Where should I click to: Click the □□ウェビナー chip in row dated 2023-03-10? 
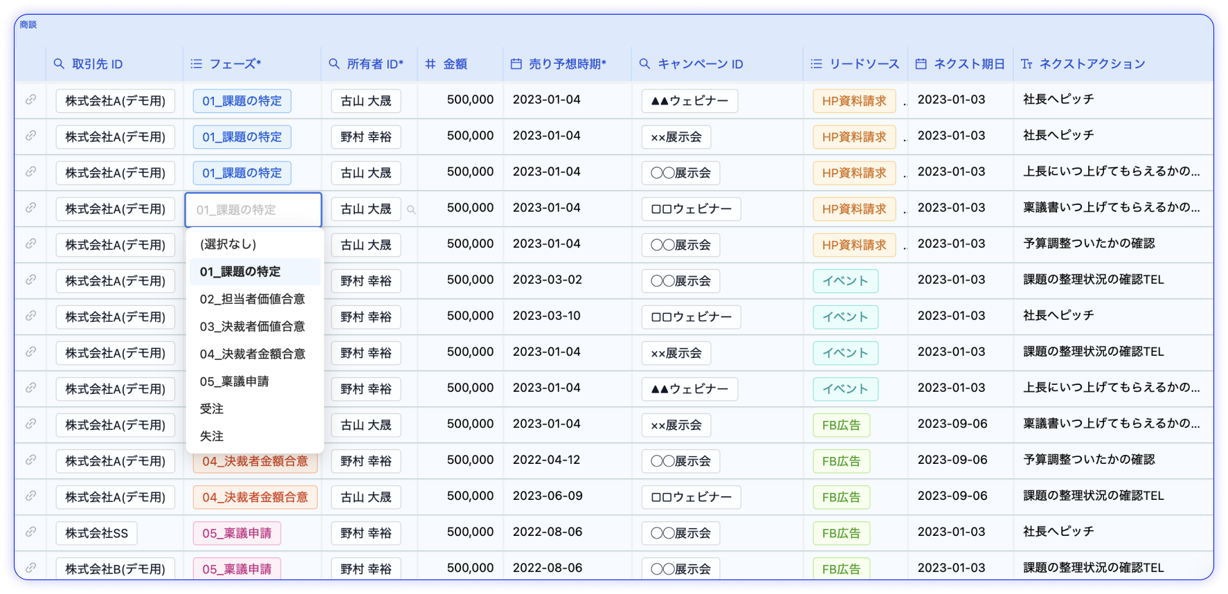(692, 317)
